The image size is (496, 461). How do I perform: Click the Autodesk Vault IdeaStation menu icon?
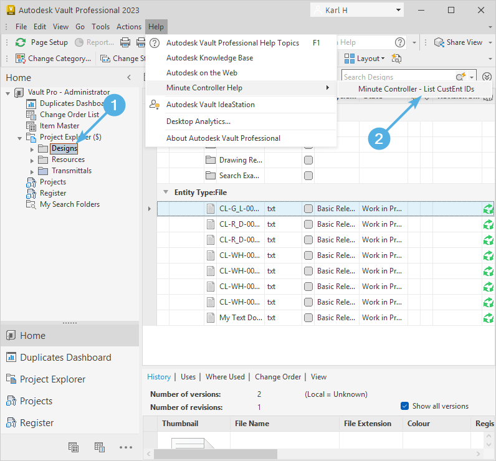point(155,105)
